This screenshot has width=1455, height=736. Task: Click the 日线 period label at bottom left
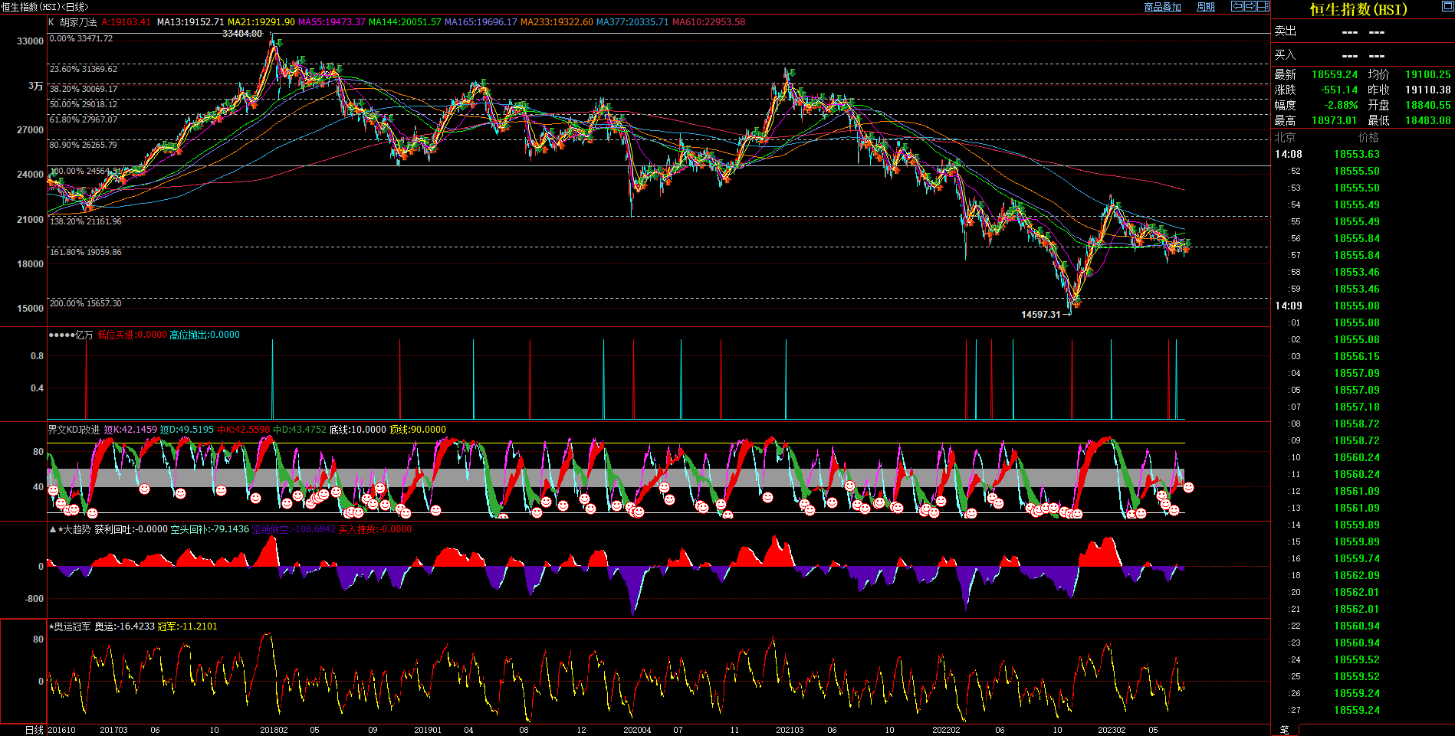coord(34,730)
